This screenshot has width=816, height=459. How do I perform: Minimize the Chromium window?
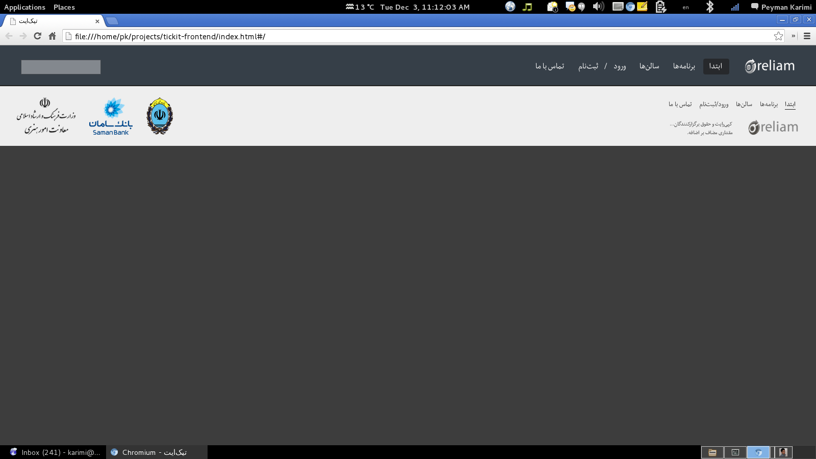click(x=782, y=19)
